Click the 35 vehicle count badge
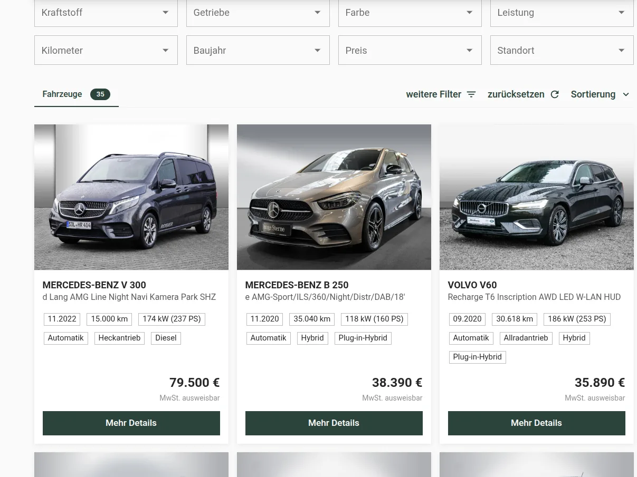The height and width of the screenshot is (477, 637). (x=100, y=94)
